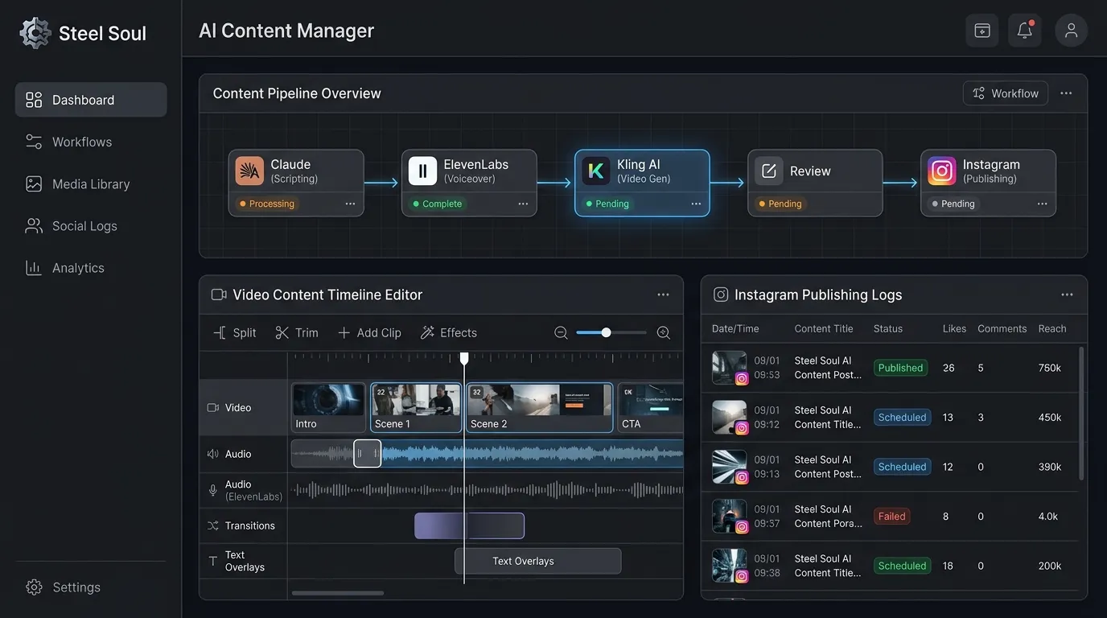This screenshot has height=618, width=1107.
Task: Click Add Clip in the timeline toolbar
Action: [x=368, y=332]
